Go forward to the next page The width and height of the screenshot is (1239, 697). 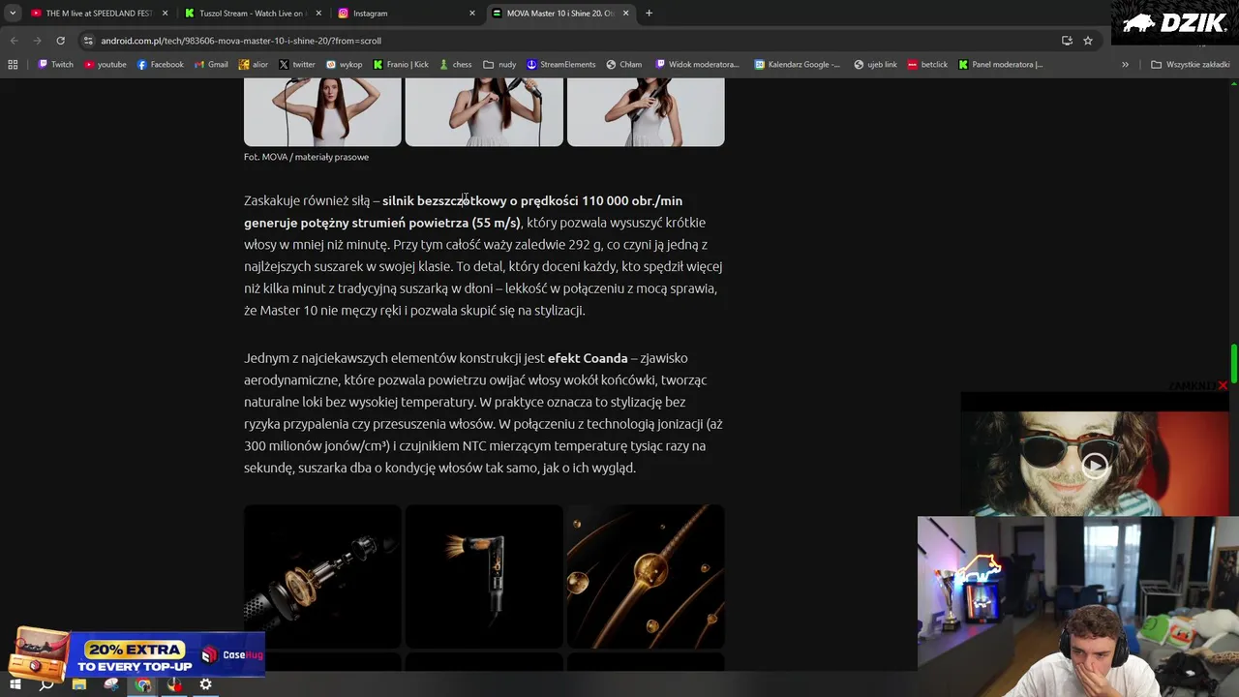37,41
